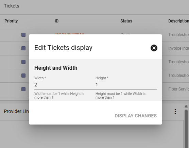
Task: Click the Height and Width section heading
Action: [56, 68]
